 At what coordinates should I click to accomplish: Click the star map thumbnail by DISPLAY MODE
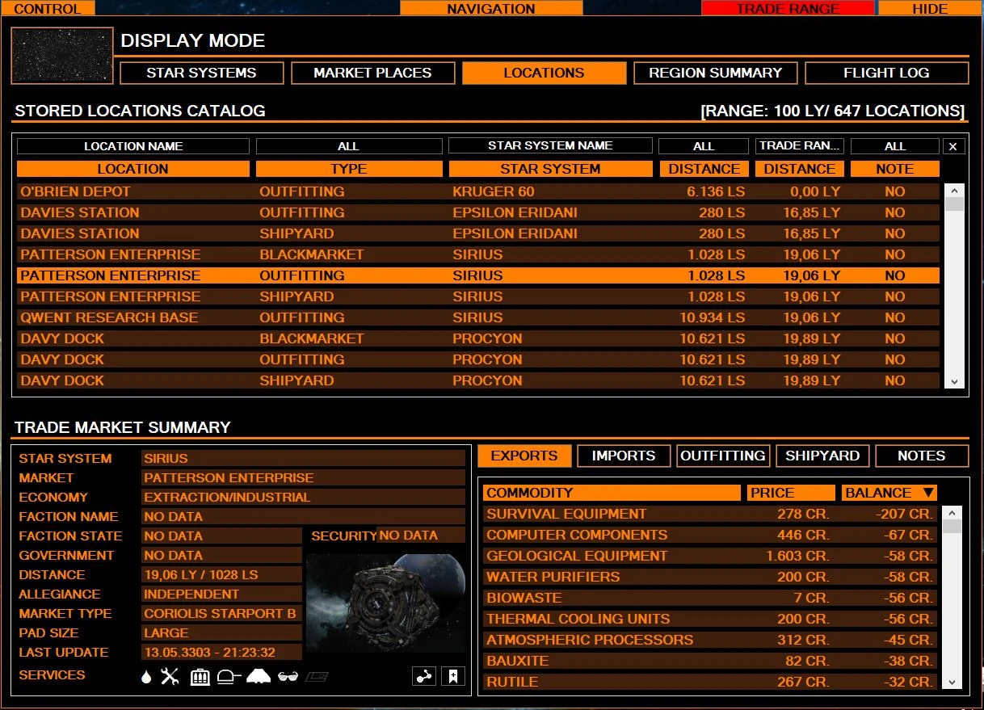[62, 56]
